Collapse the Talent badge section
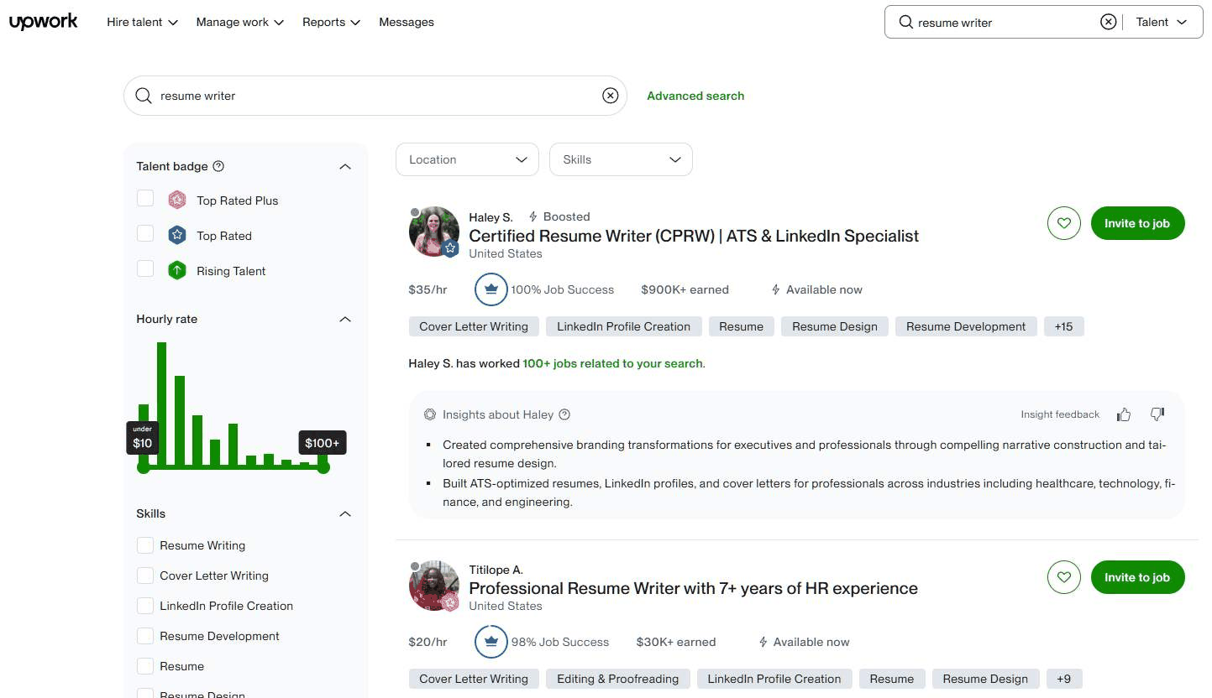Image resolution: width=1212 pixels, height=698 pixels. [344, 166]
